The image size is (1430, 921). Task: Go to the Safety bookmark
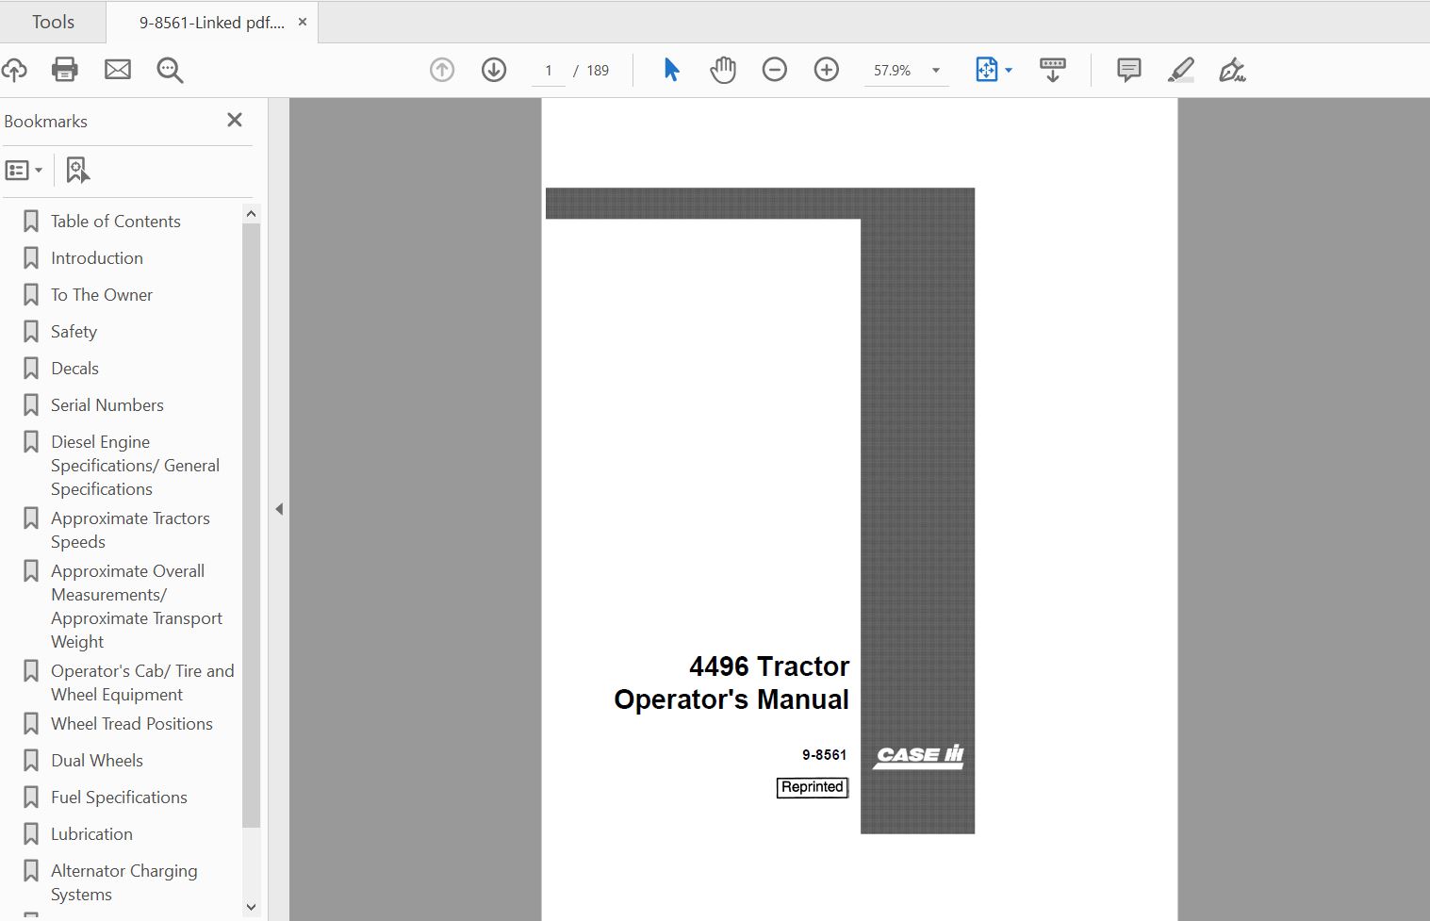pos(74,331)
